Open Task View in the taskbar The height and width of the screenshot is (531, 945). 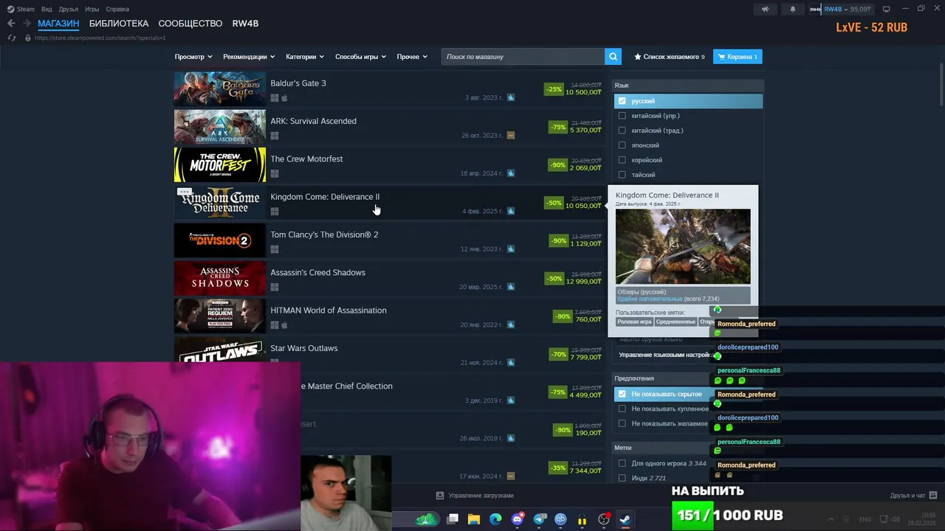(453, 519)
